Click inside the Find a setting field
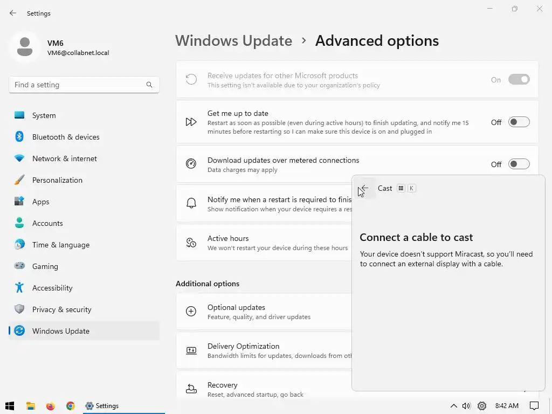 click(84, 85)
